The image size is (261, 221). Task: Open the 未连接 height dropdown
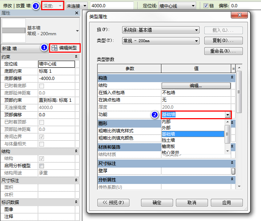77,6
